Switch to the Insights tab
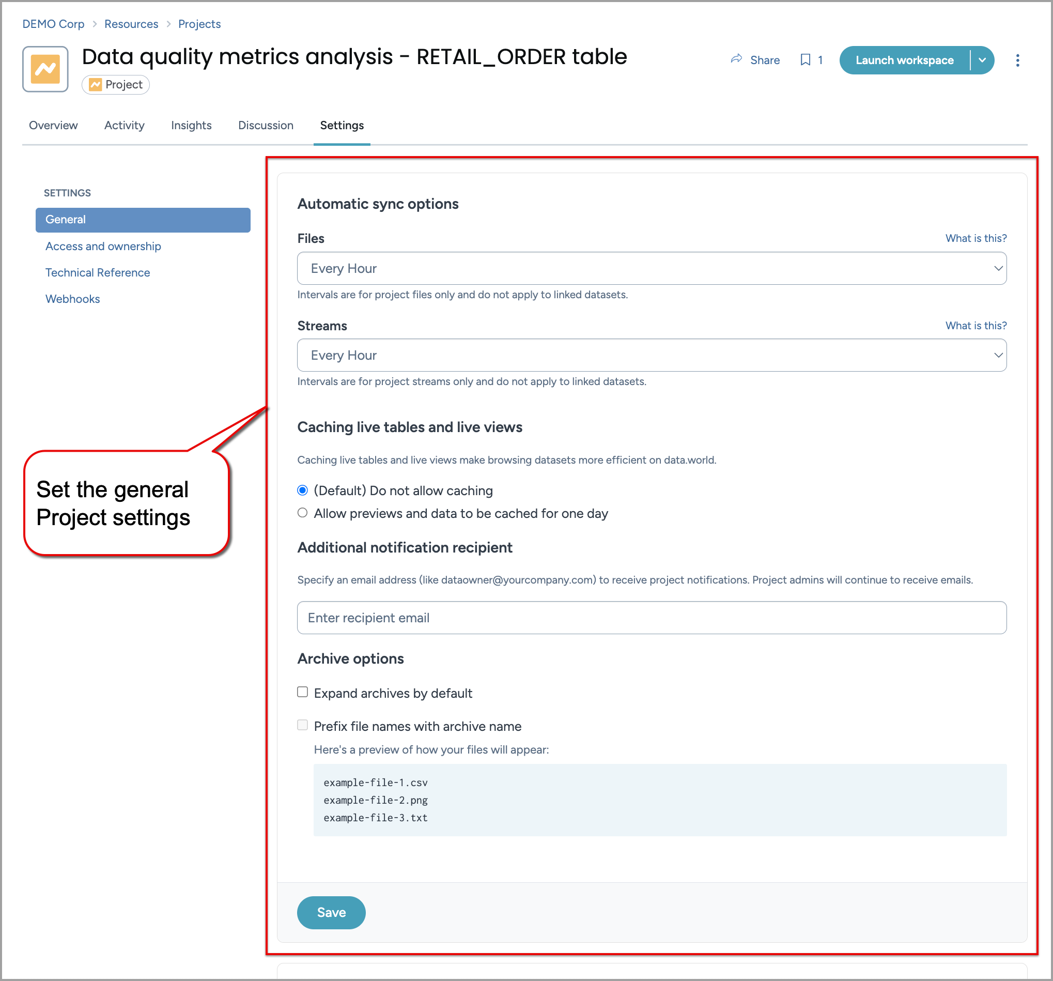 pyautogui.click(x=191, y=126)
